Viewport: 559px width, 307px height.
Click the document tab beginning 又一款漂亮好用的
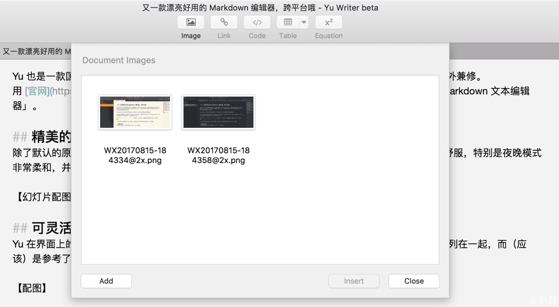(36, 51)
